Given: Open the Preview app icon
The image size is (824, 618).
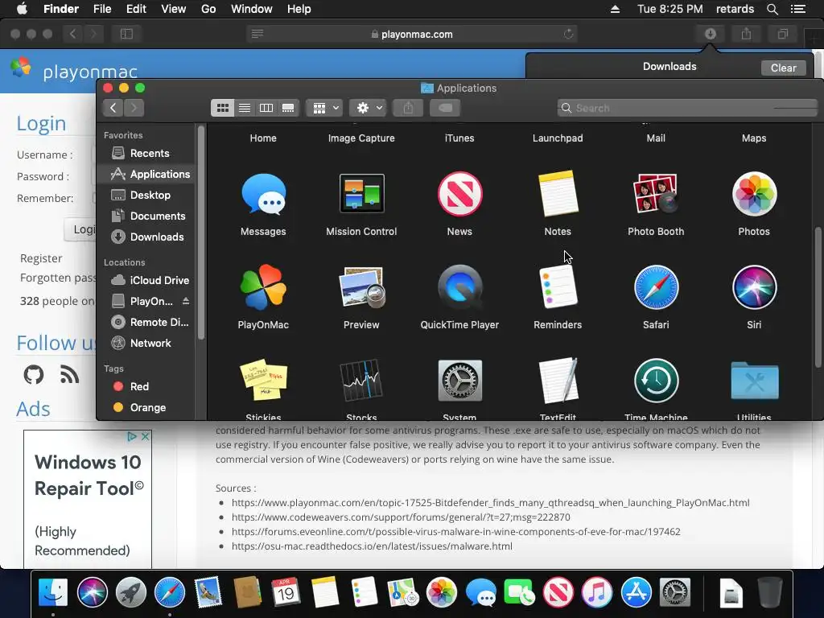Looking at the screenshot, I should click(361, 287).
